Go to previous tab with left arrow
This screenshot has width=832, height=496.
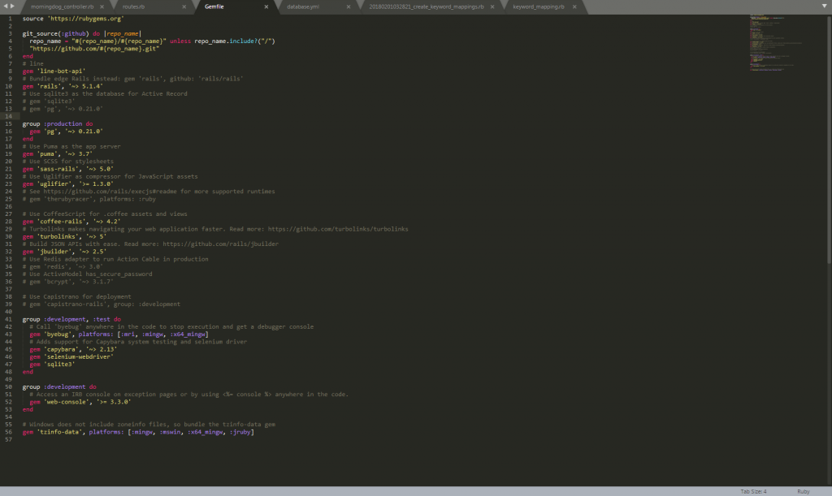(6, 6)
